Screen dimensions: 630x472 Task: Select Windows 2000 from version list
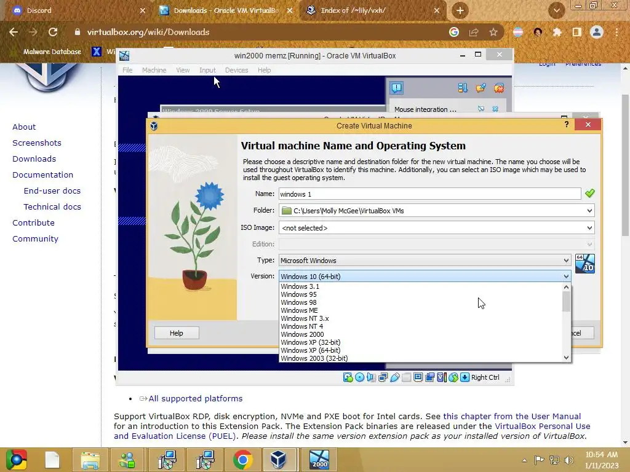[x=420, y=335]
